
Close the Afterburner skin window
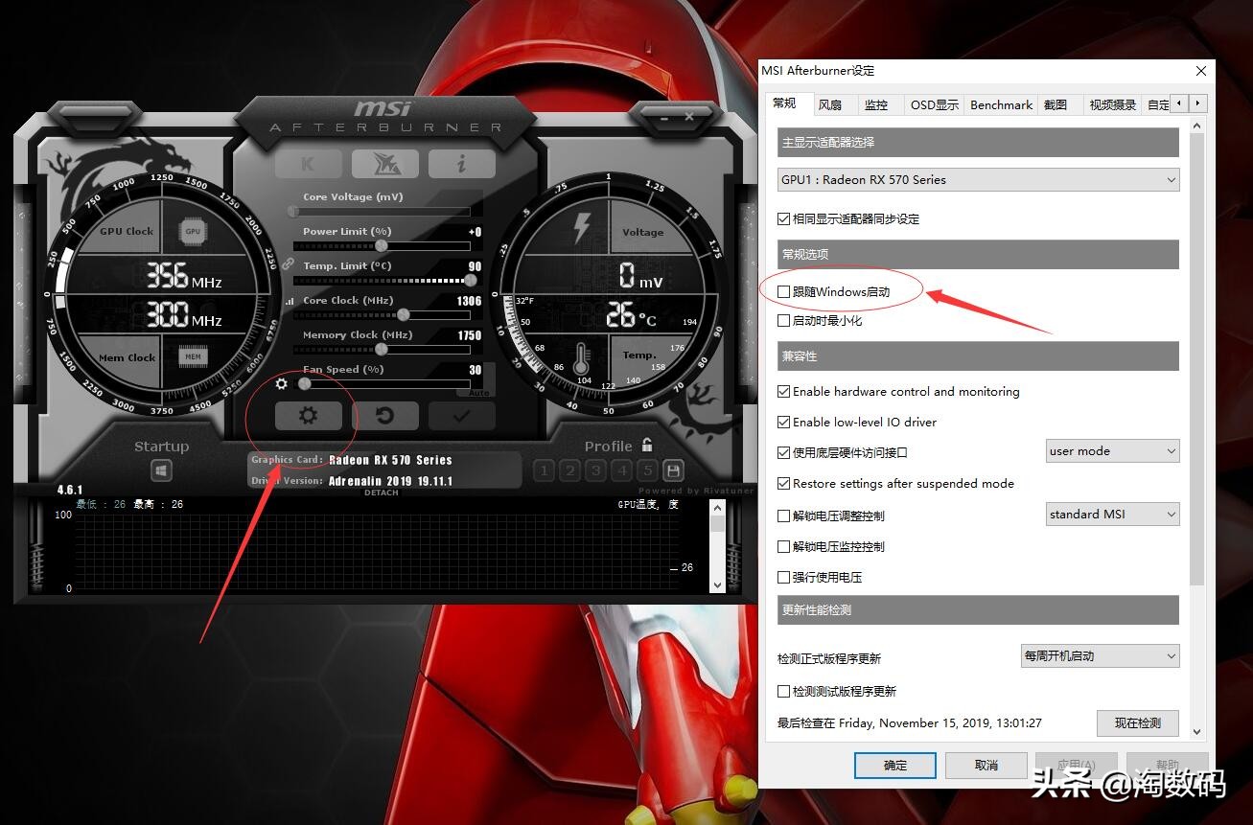689,117
